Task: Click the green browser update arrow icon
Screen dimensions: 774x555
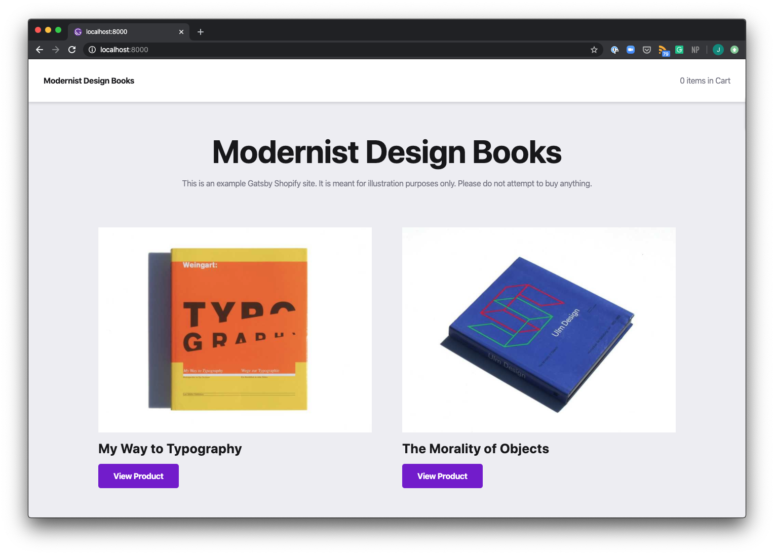Action: [734, 50]
